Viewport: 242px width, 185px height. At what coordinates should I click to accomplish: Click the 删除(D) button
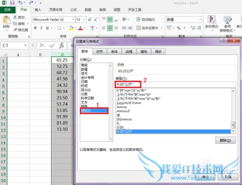tap(226, 140)
